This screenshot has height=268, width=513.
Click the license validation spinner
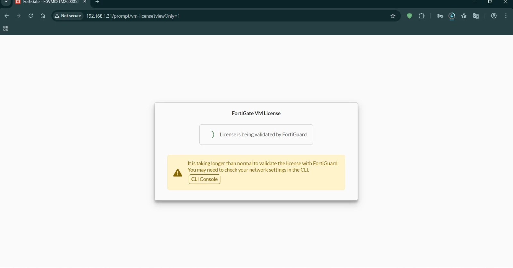[212, 134]
